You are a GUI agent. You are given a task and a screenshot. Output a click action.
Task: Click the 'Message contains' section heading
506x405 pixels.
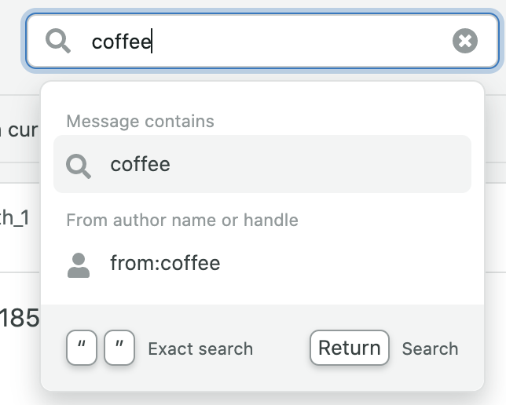(141, 122)
